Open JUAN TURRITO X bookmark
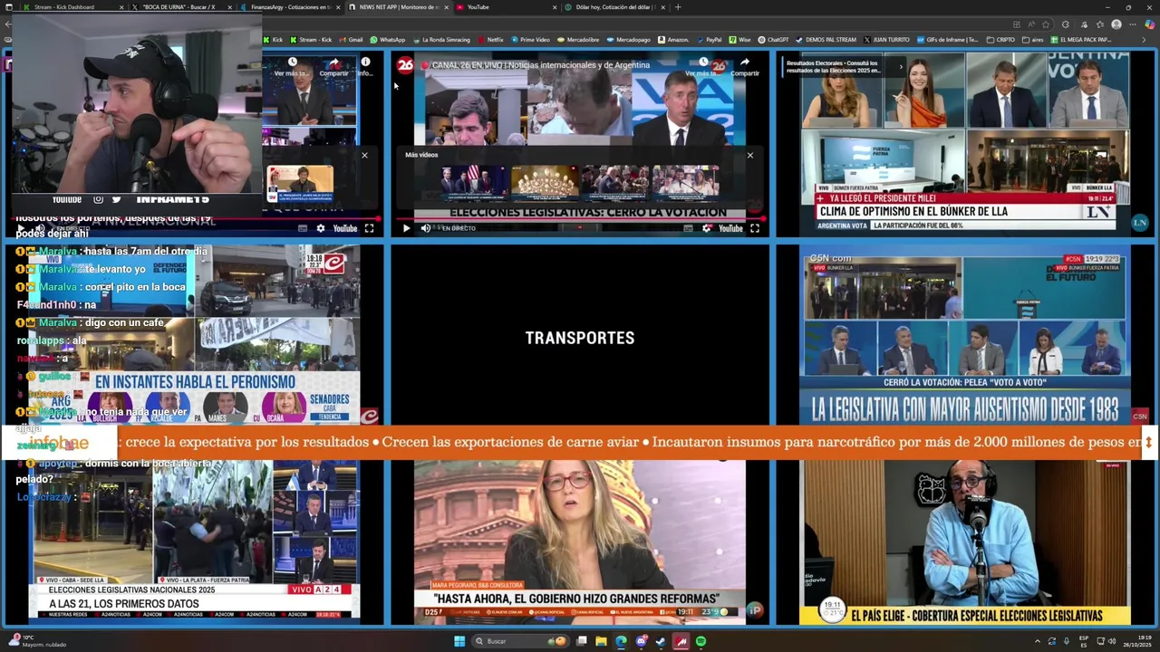Screen dimensions: 1160x652 point(885,40)
